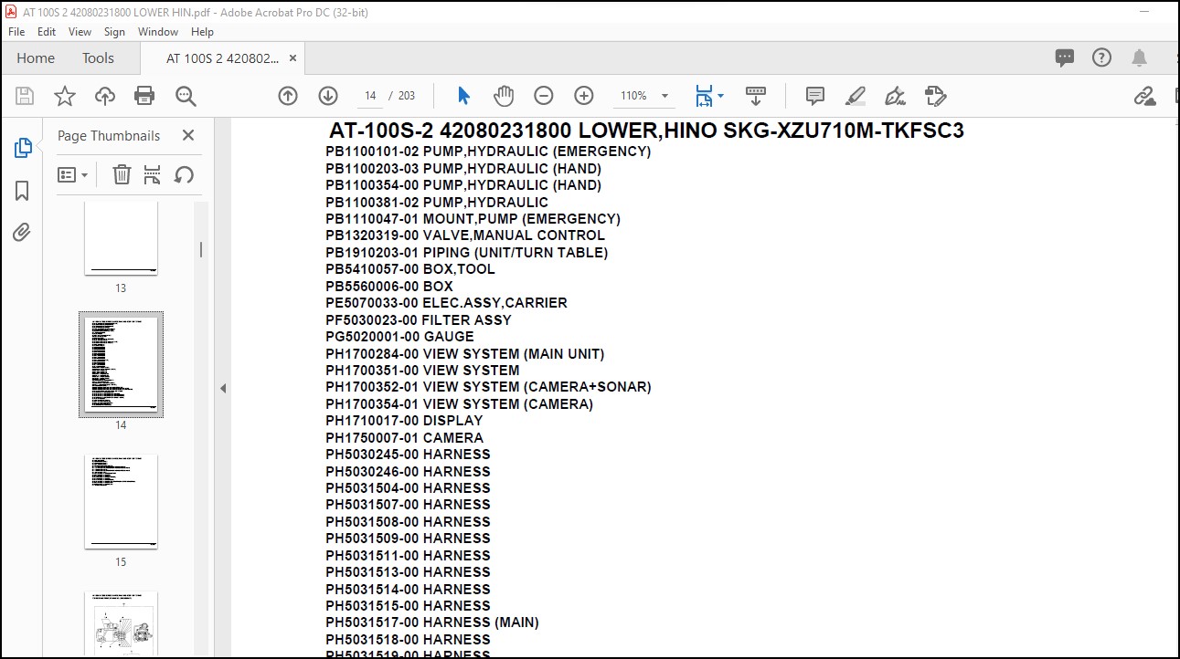The width and height of the screenshot is (1180, 659).
Task: Rotate page counterclockwise icon
Action: (x=184, y=174)
